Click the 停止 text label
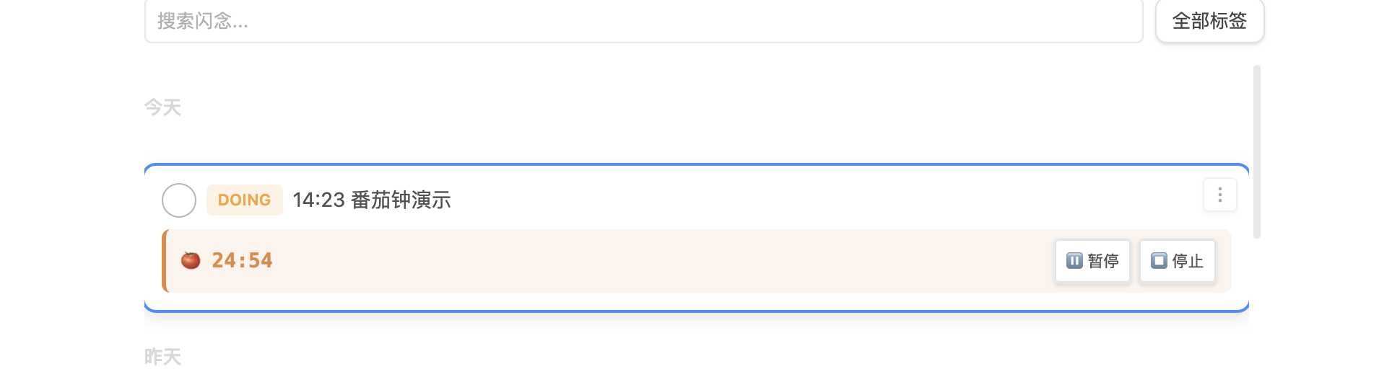Screen dimensions: 1379x382 click(1188, 261)
